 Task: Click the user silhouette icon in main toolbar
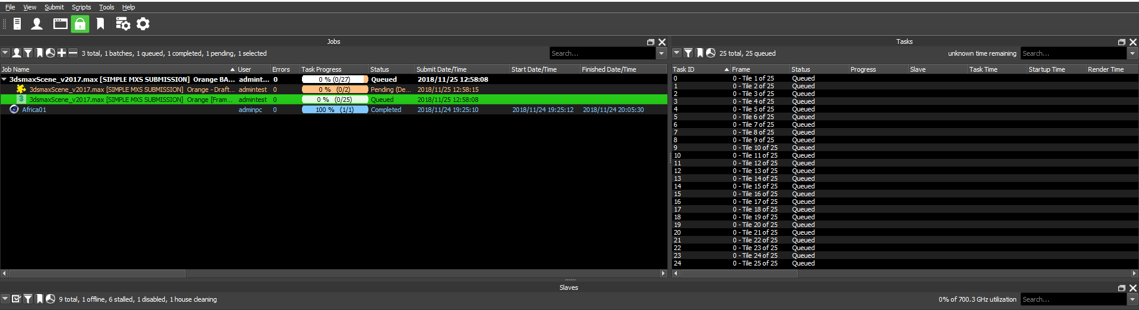click(x=37, y=24)
